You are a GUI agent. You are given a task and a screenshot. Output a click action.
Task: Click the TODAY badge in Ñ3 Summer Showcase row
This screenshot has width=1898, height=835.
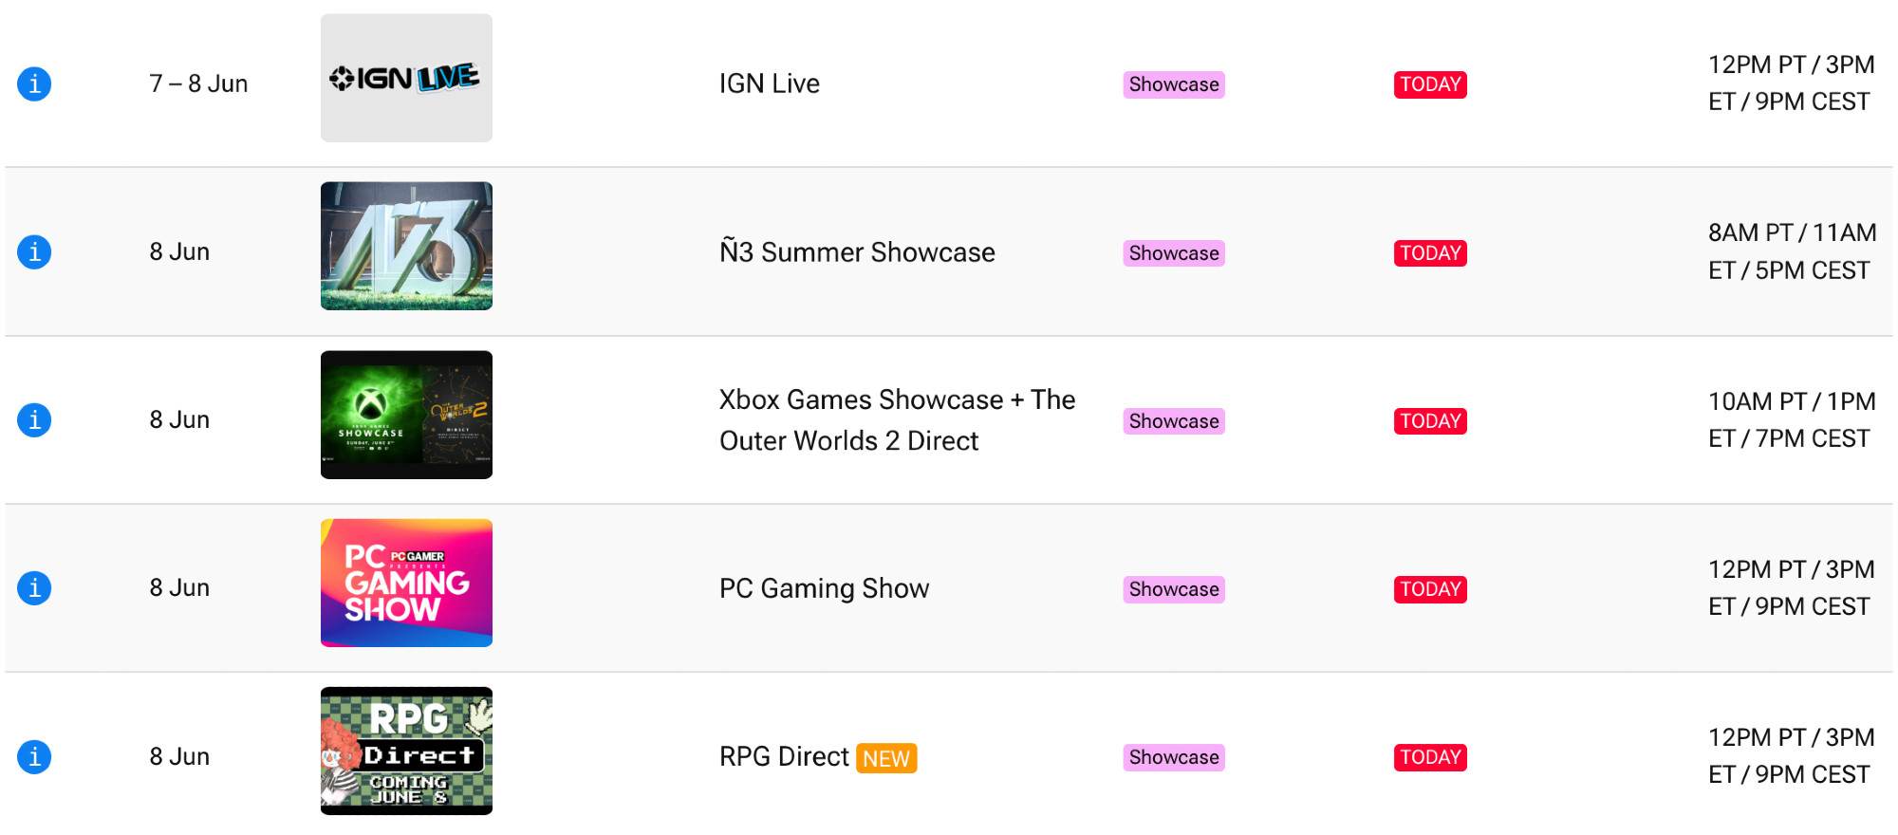(x=1430, y=253)
